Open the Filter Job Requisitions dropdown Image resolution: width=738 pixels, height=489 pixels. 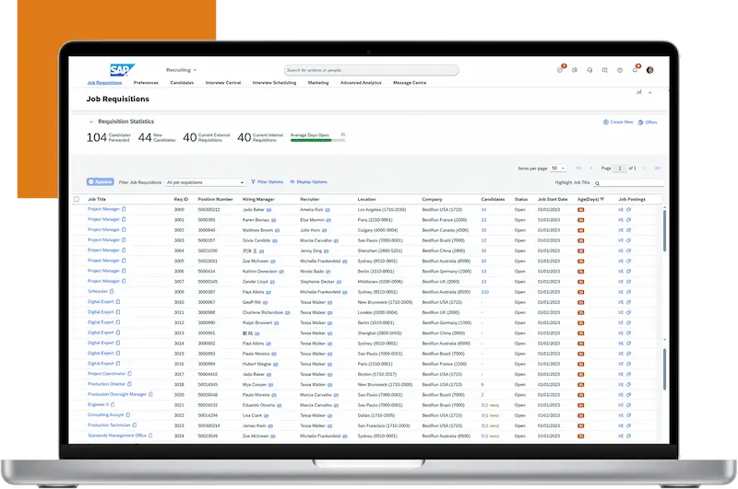point(205,182)
